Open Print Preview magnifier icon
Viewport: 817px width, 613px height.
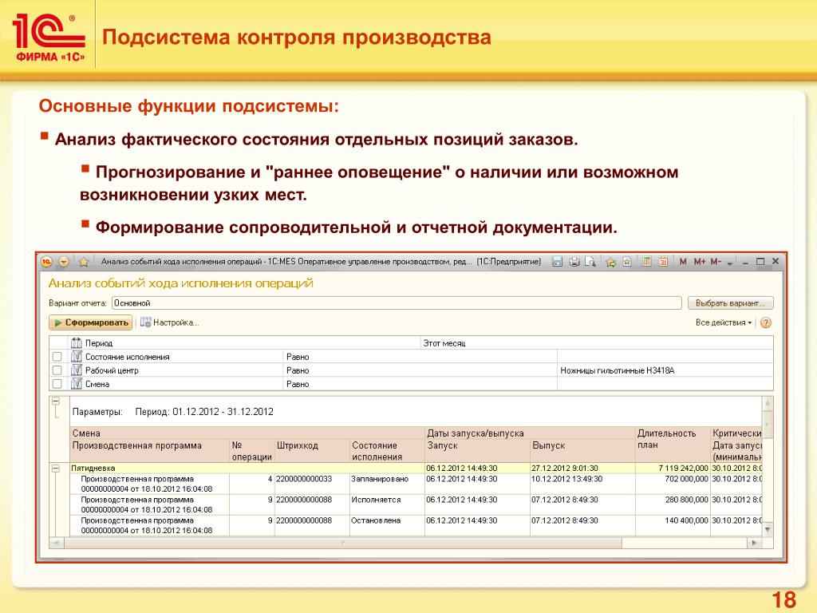point(590,262)
